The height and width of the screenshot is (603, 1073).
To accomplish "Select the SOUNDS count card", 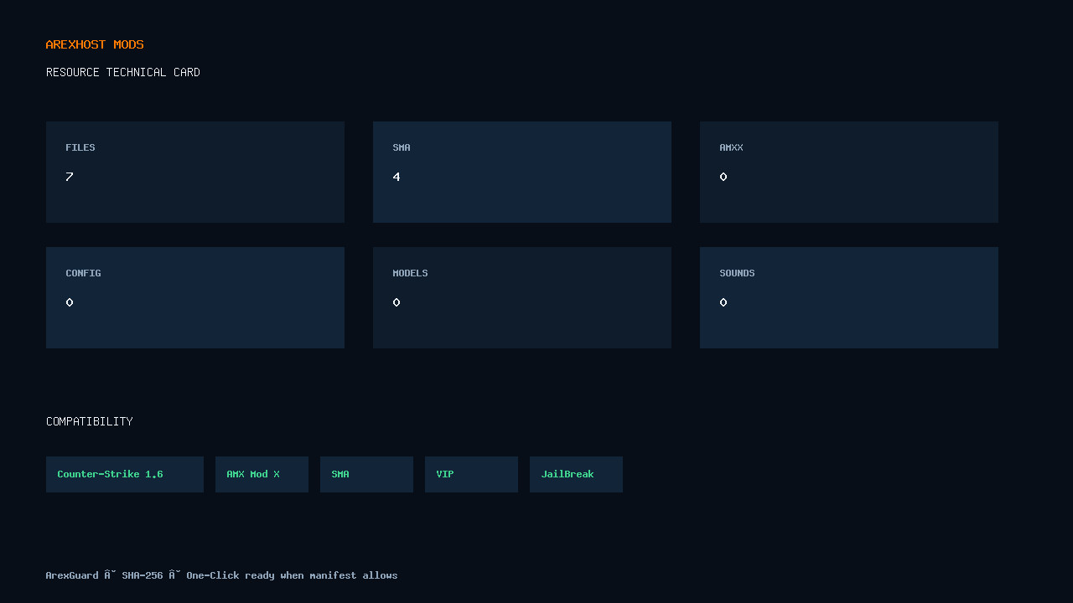I will coord(849,297).
